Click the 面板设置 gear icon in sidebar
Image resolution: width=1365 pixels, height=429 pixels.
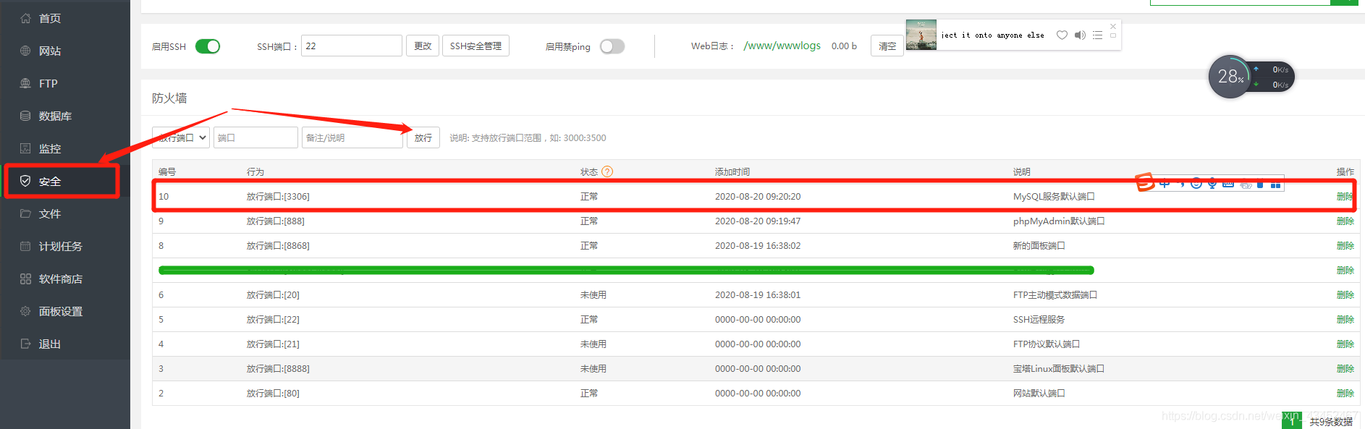coord(25,311)
